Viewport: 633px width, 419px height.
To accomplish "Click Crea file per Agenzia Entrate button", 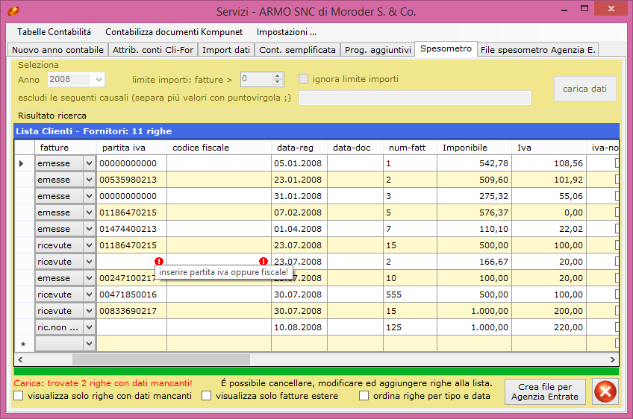I will (545, 391).
